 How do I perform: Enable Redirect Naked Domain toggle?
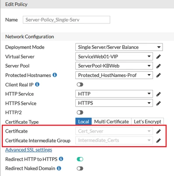pyautogui.click(x=80, y=169)
